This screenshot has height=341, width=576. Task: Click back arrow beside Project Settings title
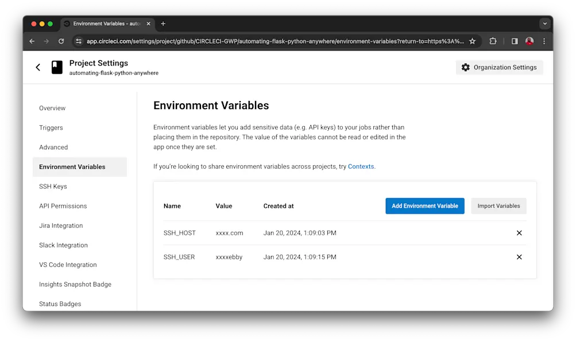pos(37,67)
